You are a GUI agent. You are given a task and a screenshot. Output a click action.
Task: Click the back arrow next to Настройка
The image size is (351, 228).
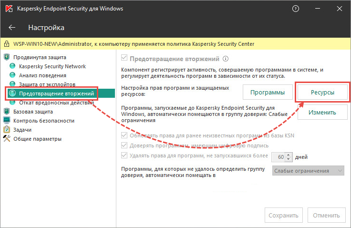(x=12, y=28)
